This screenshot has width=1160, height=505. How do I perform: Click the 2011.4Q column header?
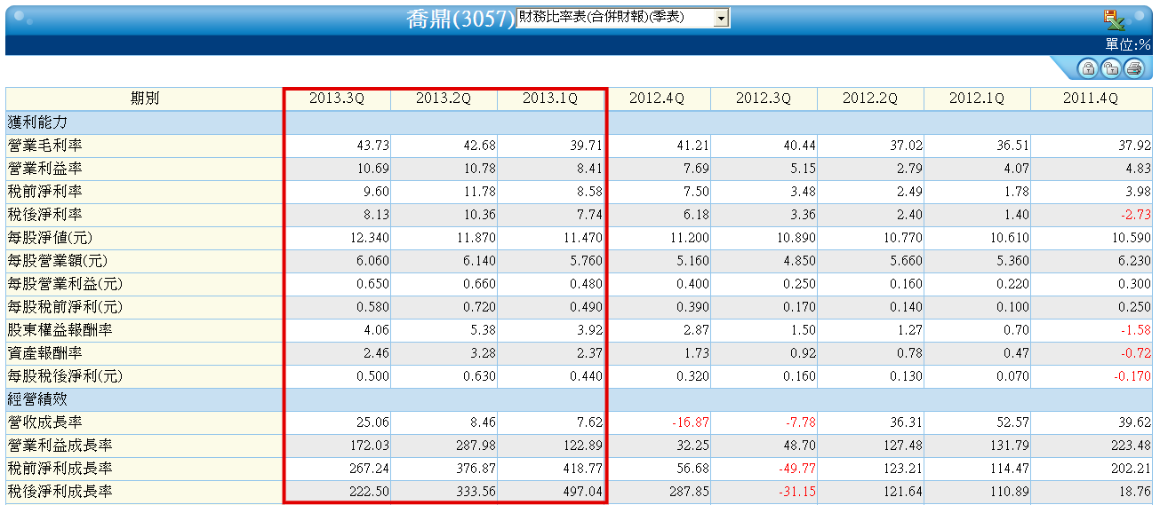coord(1091,99)
